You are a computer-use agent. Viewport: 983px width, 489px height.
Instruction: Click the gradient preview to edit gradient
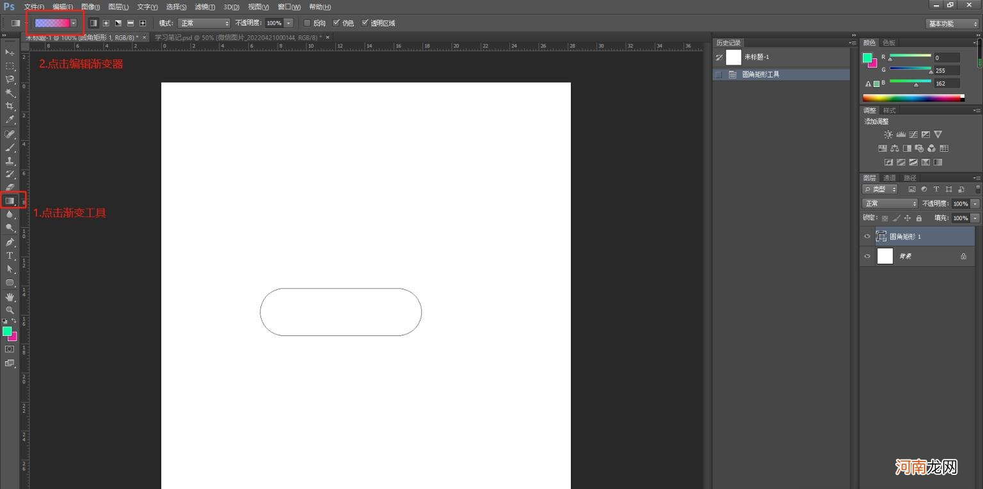[52, 23]
